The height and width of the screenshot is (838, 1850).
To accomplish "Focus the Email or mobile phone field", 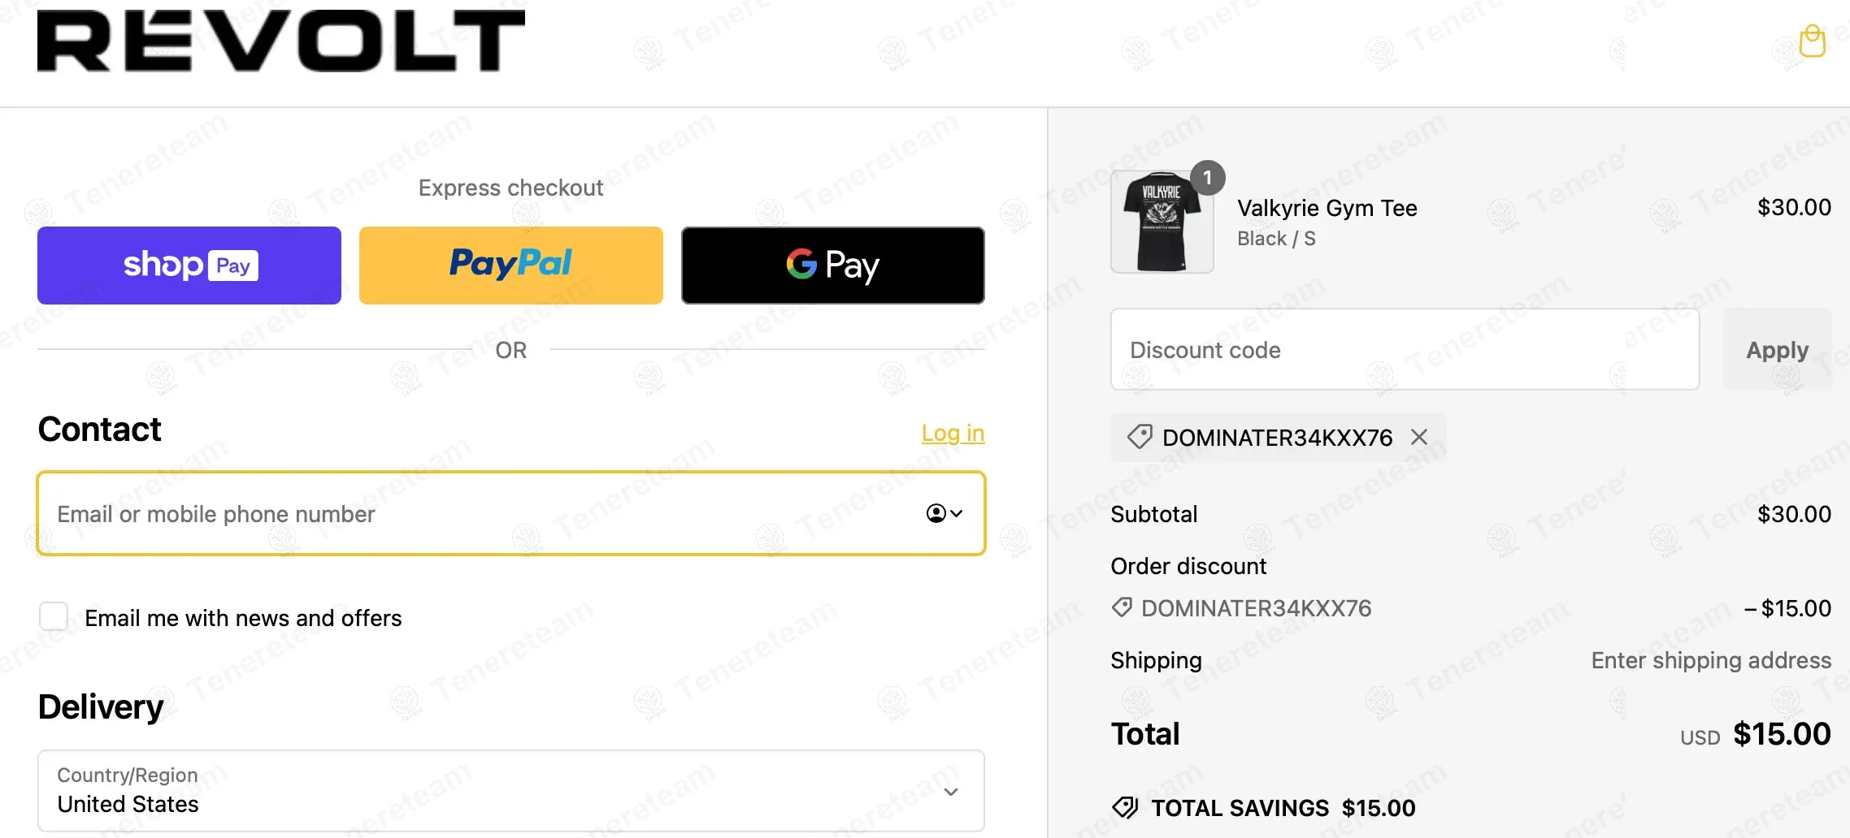I will pos(511,513).
